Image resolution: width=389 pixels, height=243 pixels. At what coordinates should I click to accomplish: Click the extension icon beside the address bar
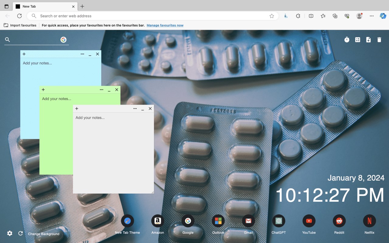pyautogui.click(x=286, y=16)
